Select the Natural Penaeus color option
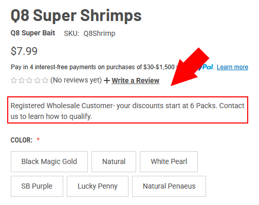 (x=169, y=186)
